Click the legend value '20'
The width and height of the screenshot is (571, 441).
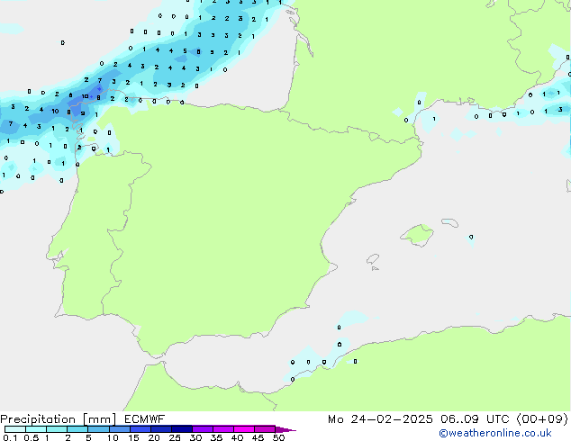click(154, 437)
